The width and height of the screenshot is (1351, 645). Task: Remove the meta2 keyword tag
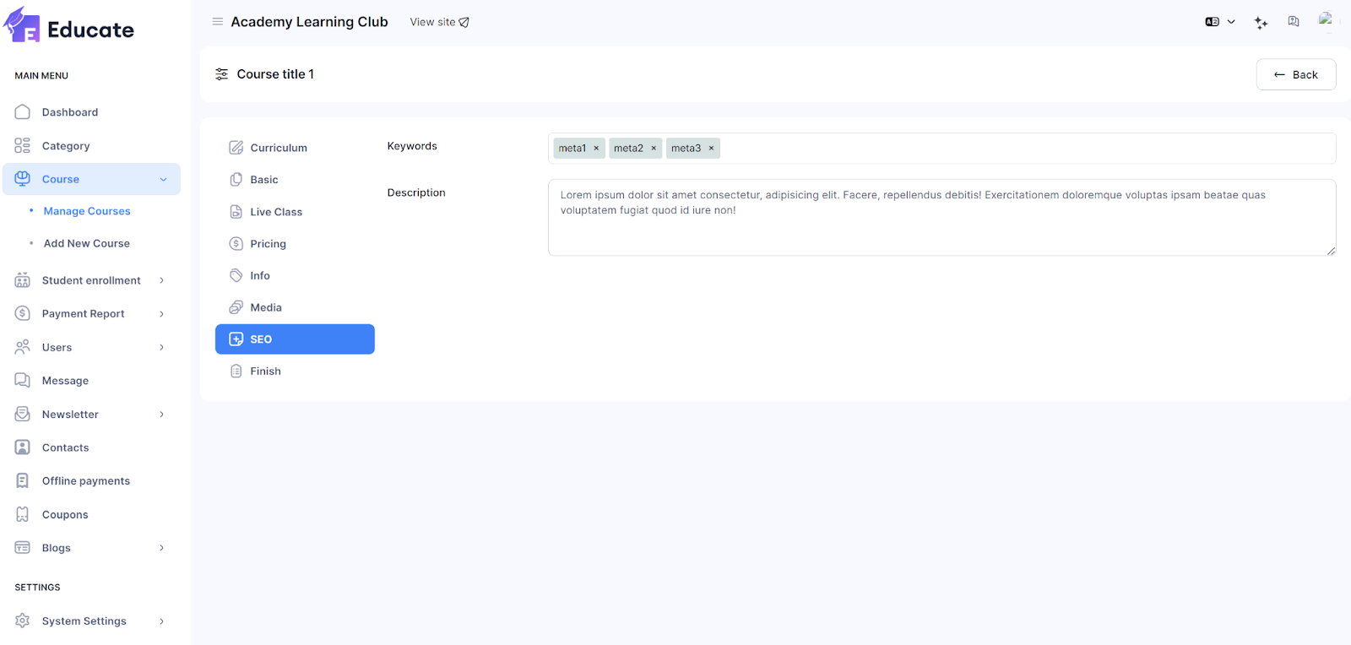[654, 149]
